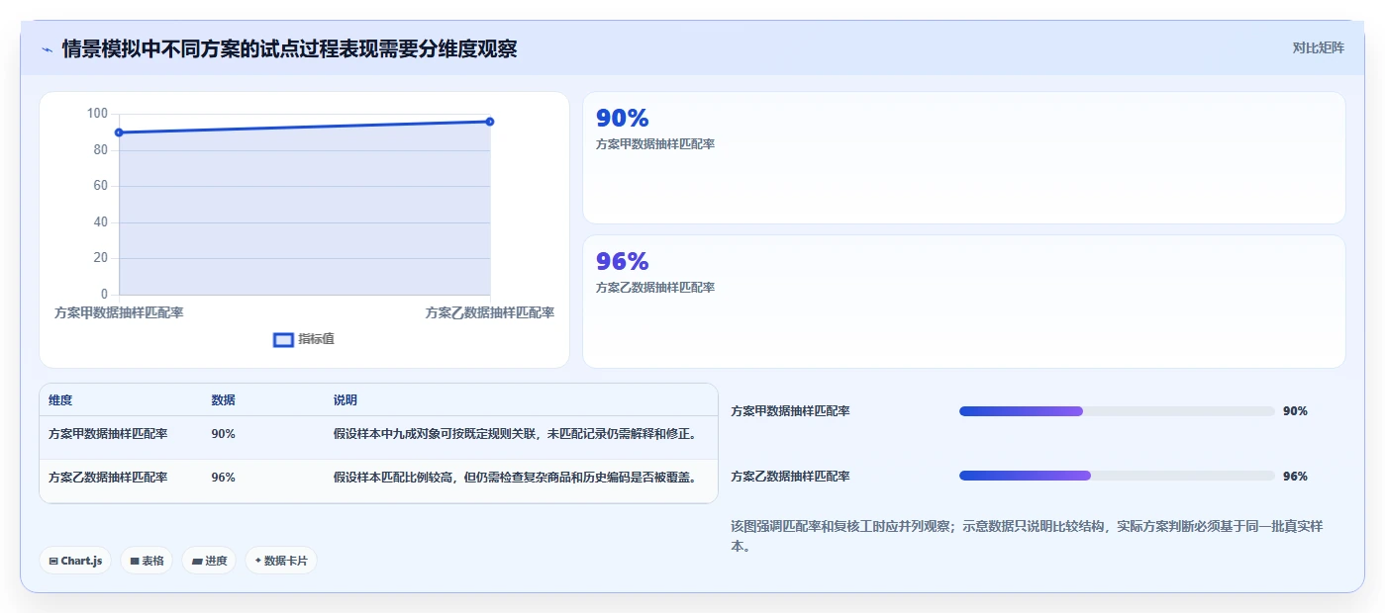This screenshot has width=1385, height=613.
Task: Click the footnote starting 该图强调匹配率
Action: [x=1027, y=536]
